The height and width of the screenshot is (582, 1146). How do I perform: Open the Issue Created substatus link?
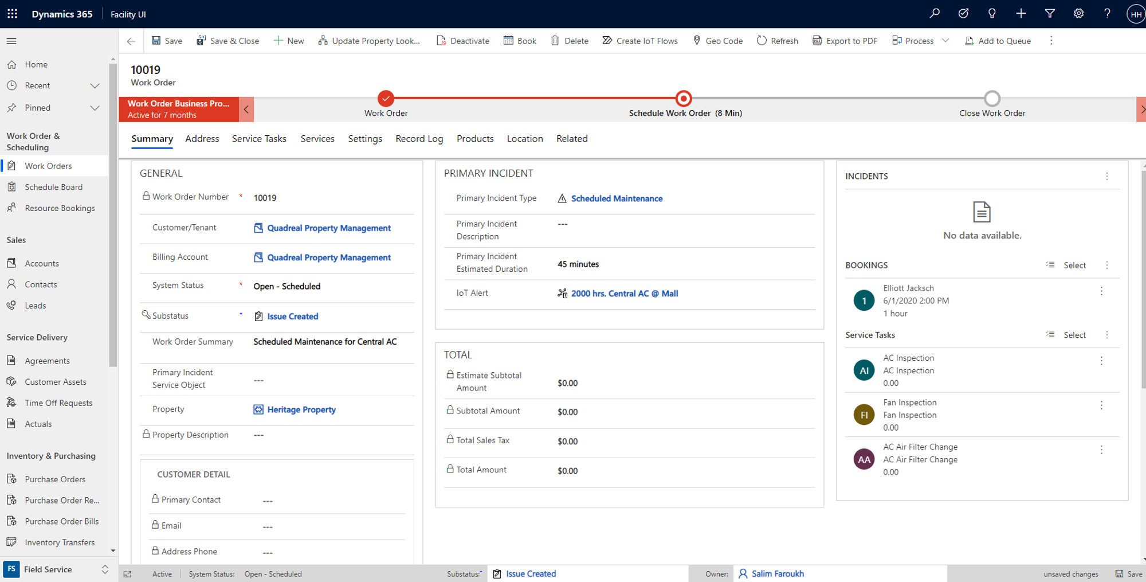pyautogui.click(x=293, y=317)
